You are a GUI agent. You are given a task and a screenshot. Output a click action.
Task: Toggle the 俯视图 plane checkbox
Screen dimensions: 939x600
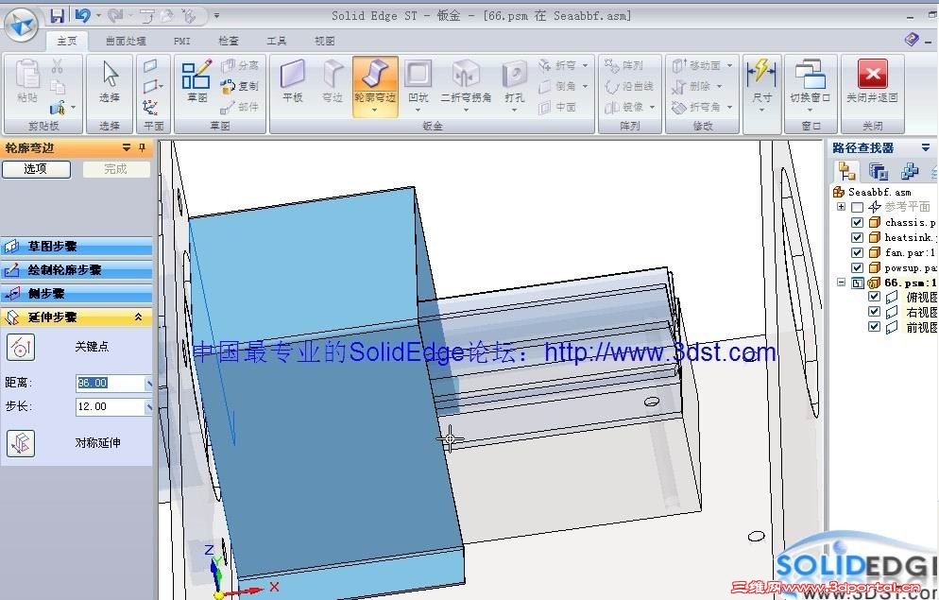874,297
